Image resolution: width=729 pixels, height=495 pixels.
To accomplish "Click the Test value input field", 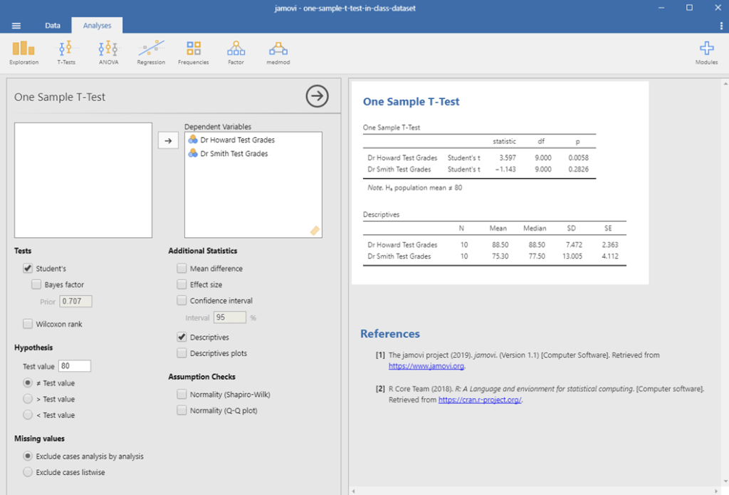I will click(74, 365).
